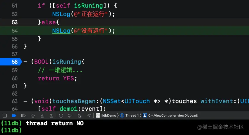Screen dimensions: 249x135
Task: Click line number 54 in the gutter
Action: coord(14,31)
